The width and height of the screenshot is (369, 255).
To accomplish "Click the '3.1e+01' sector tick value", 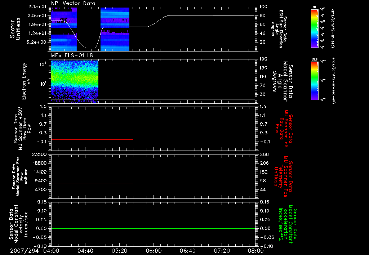I will (37, 6).
